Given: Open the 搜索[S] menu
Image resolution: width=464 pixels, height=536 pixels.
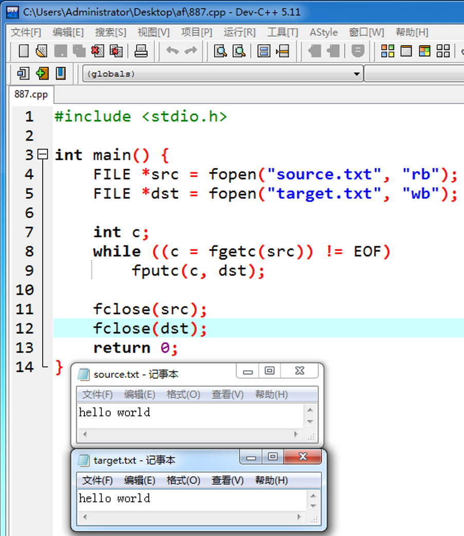Looking at the screenshot, I should coord(111,32).
